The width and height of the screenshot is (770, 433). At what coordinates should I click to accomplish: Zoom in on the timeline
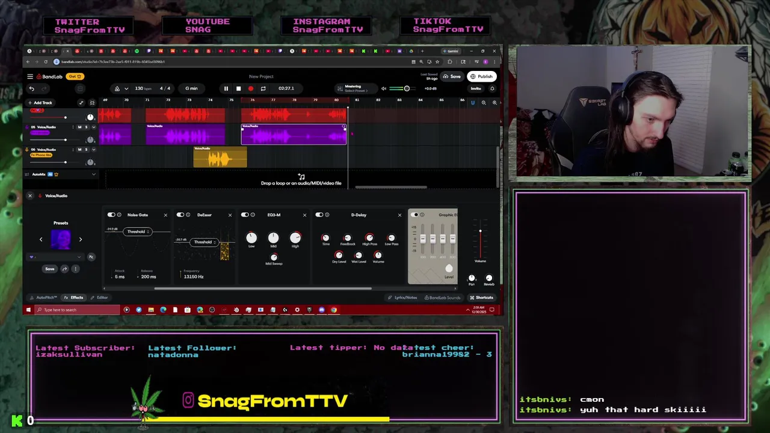[494, 103]
